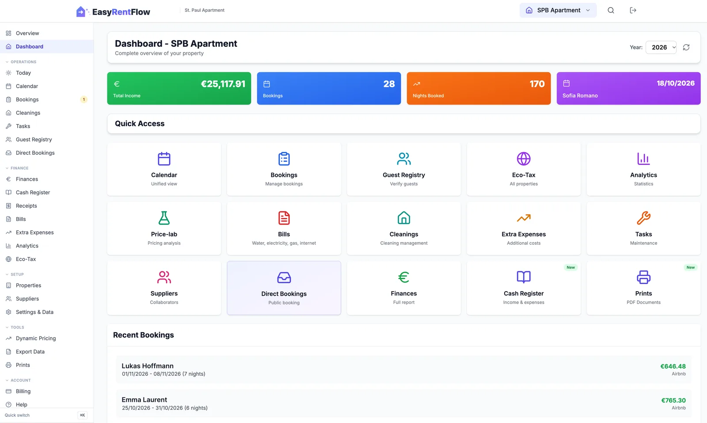Collapse the Operations sidebar section

tap(21, 62)
